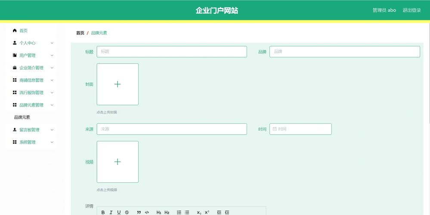
Task: Click the 企业门户网站 header title
Action: (217, 10)
